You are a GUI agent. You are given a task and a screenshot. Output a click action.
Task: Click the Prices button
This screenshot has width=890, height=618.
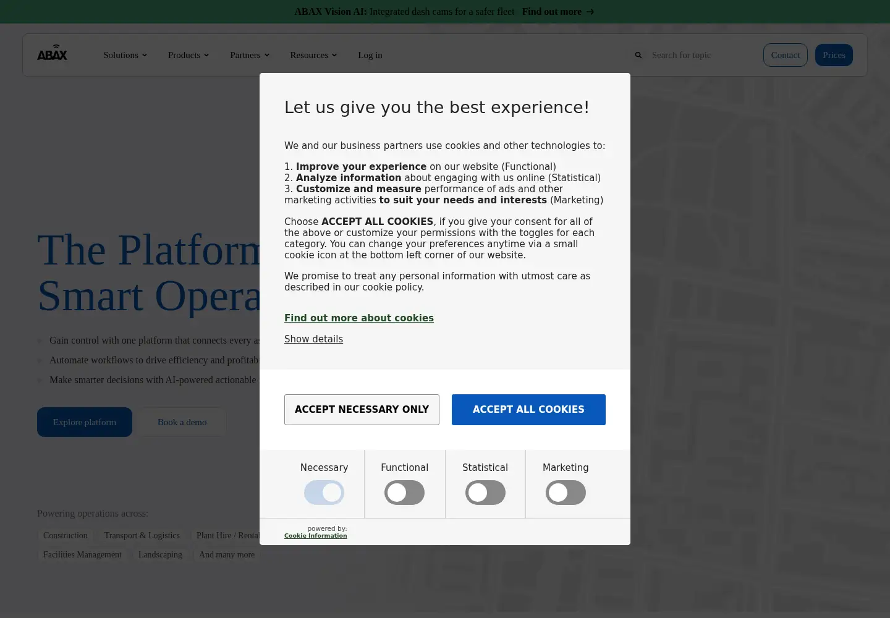tap(834, 55)
